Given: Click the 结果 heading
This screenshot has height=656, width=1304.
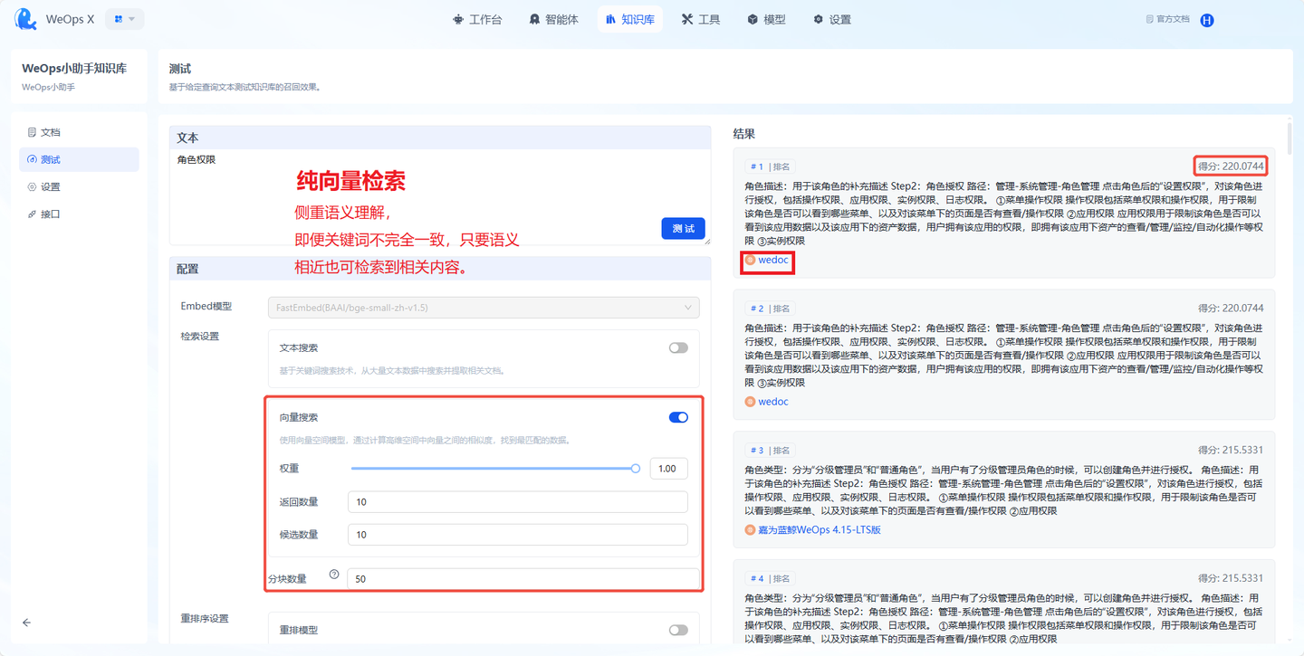Looking at the screenshot, I should click(743, 133).
